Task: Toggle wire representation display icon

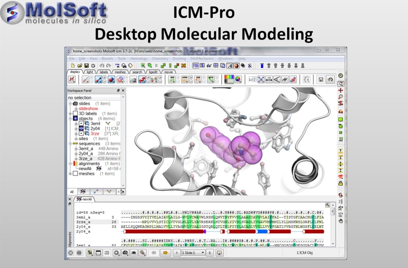Action: tap(85, 80)
